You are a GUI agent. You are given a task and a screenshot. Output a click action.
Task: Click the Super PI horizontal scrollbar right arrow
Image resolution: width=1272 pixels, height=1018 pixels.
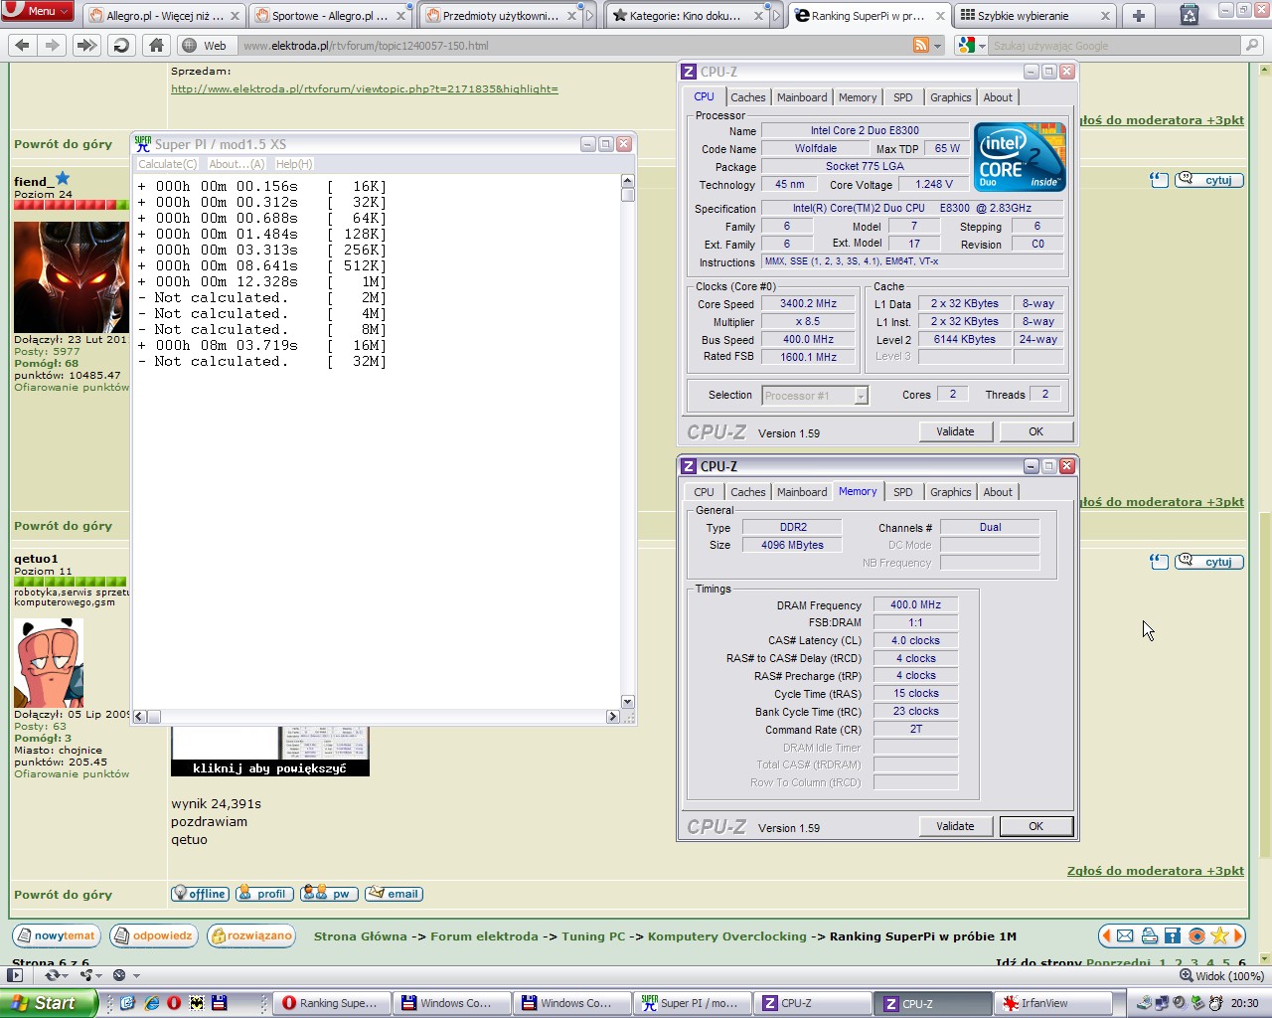pos(612,716)
